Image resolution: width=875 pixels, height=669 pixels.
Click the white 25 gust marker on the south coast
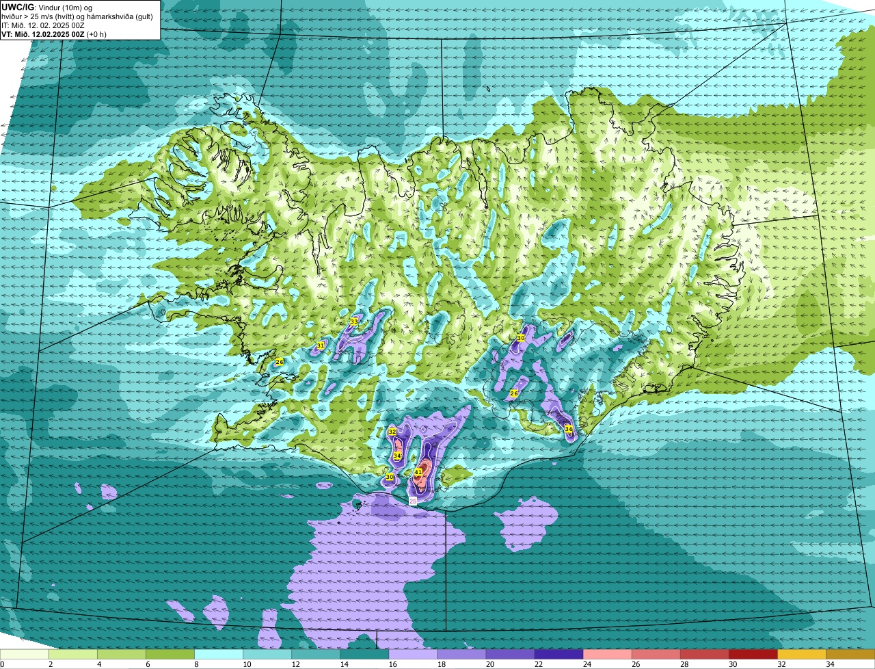pyautogui.click(x=413, y=501)
